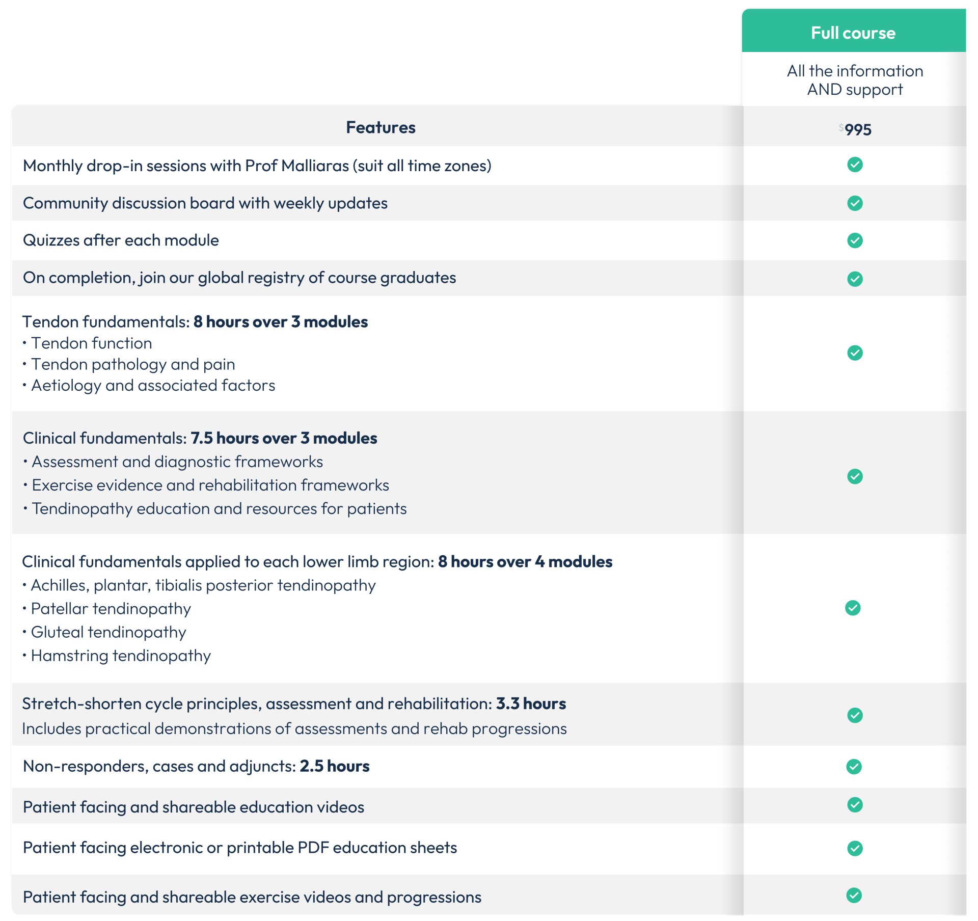Click the PDF education sheets checkmark
This screenshot has height=921, width=978.
click(855, 848)
